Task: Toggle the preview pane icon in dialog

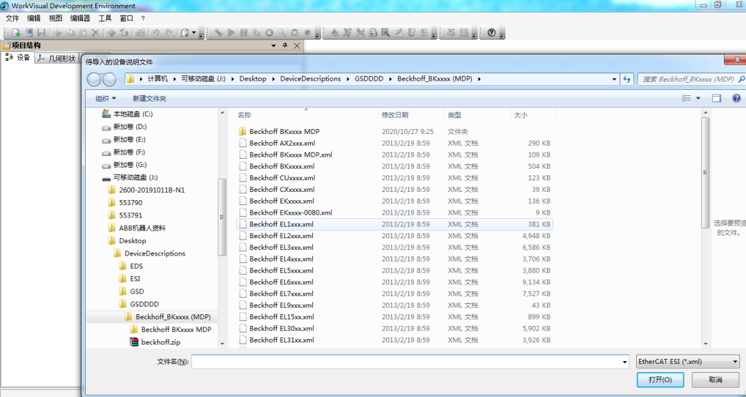Action: pyautogui.click(x=716, y=99)
